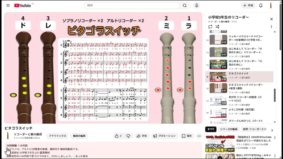283x159 pixels.
Task: Open リコーダーと歌の練習 channel name under video
Action: click(x=28, y=134)
